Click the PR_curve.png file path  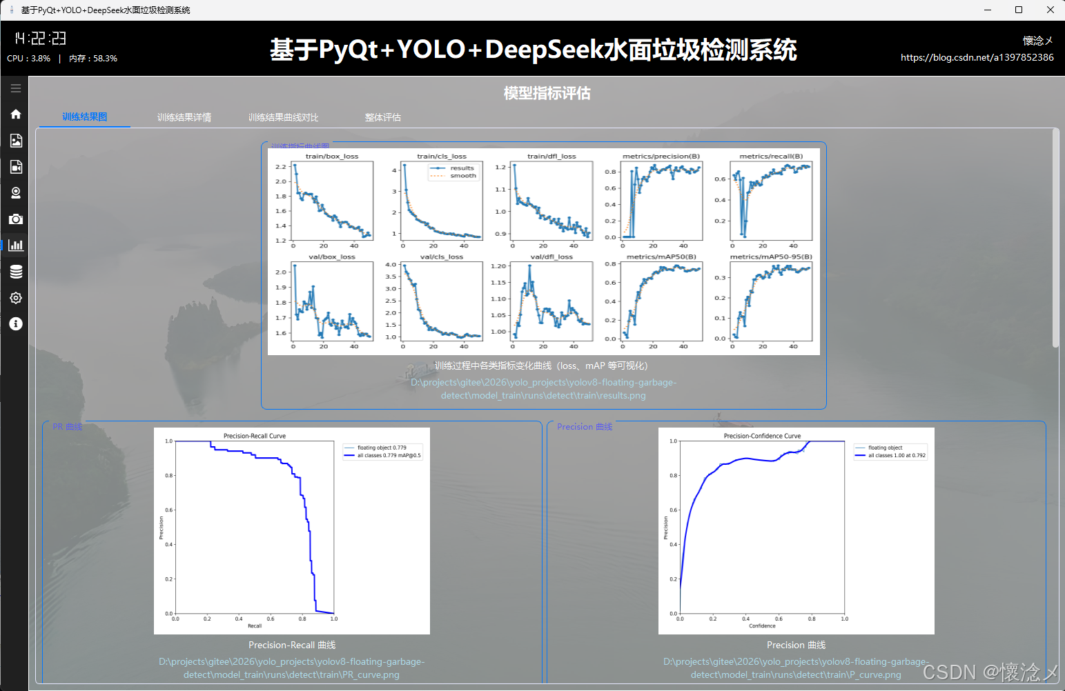[x=292, y=668]
